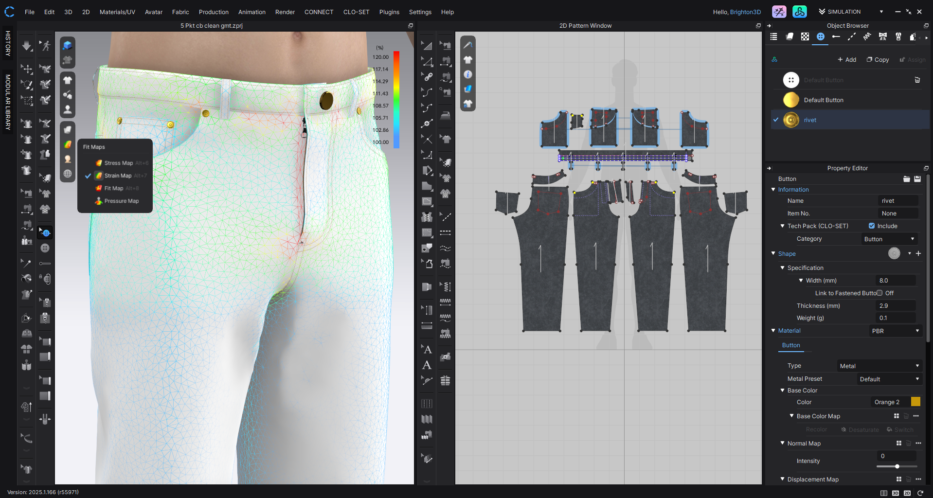Click the Copy button in Object Browser
Screen dimensions: 933x498
[878, 59]
